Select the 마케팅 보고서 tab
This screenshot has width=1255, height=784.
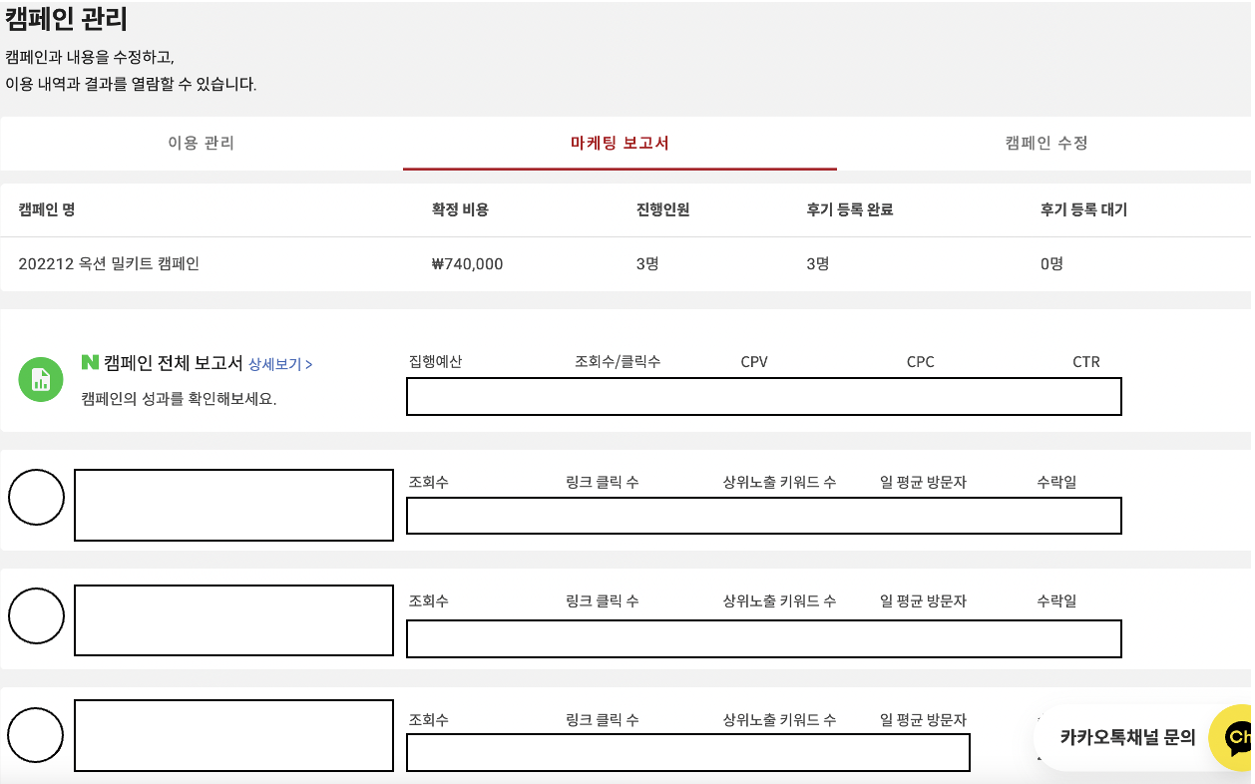621,143
